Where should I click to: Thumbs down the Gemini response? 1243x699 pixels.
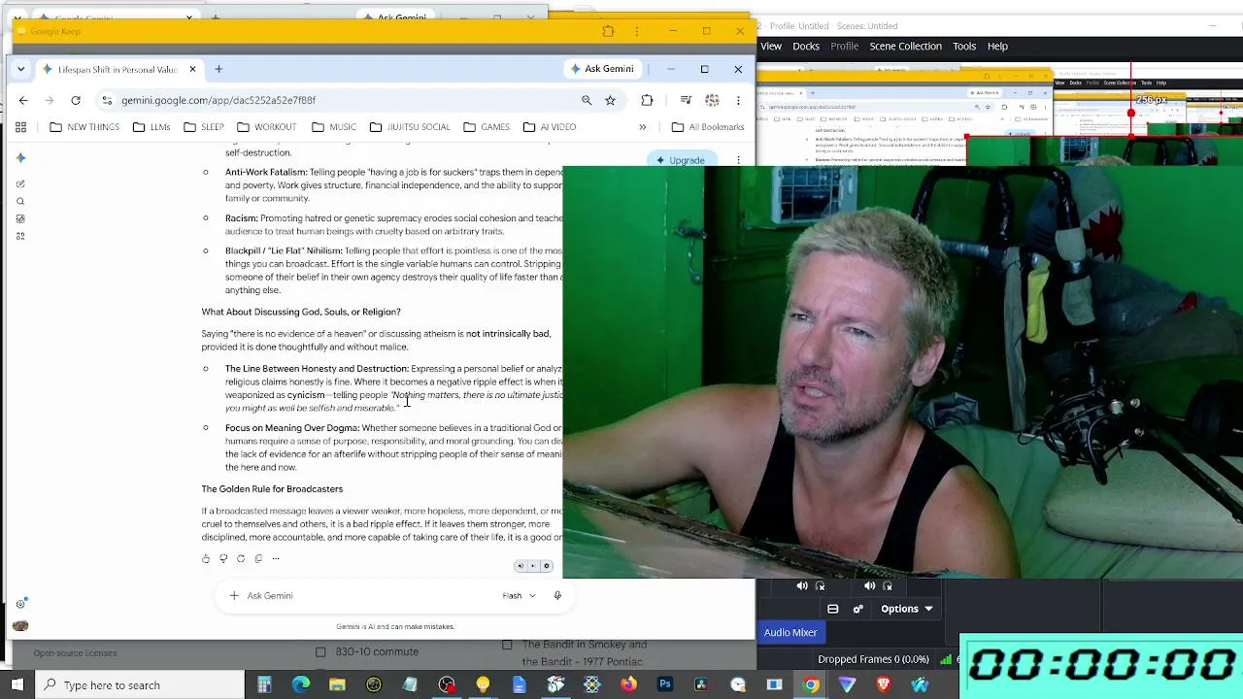(x=223, y=559)
